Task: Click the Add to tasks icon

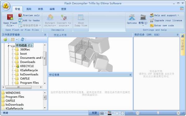Action: click(x=20, y=20)
